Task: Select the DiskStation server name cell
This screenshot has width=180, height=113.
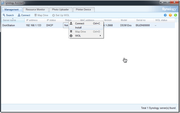Action: tap(9, 25)
